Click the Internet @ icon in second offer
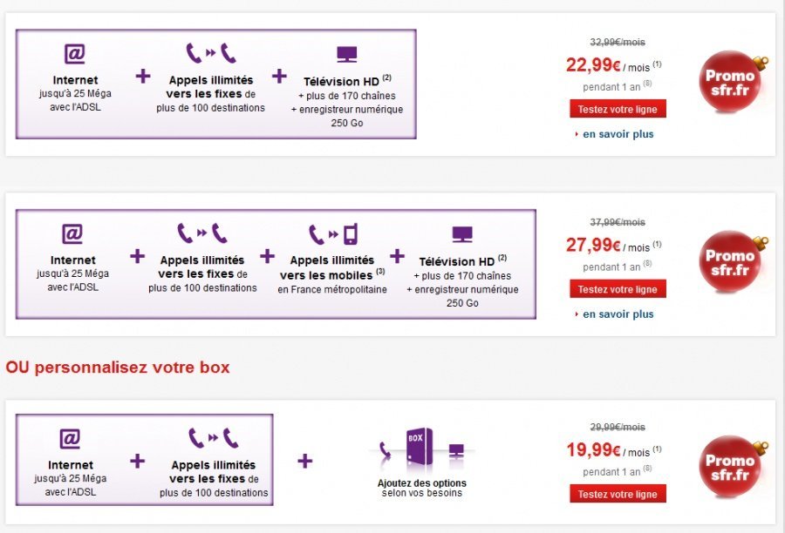This screenshot has width=785, height=533. coord(73,233)
